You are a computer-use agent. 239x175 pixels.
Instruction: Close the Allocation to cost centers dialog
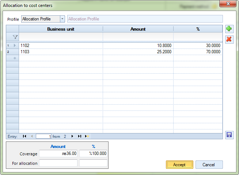coord(228,4)
